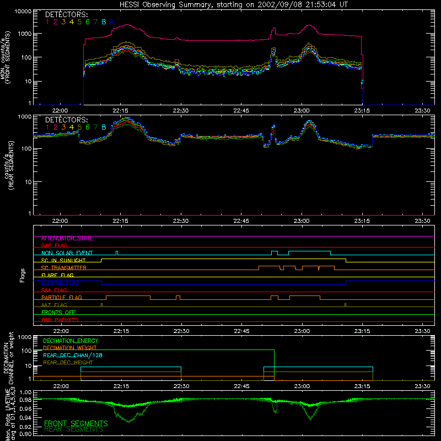Click the GAP_FLAG label

54,245
